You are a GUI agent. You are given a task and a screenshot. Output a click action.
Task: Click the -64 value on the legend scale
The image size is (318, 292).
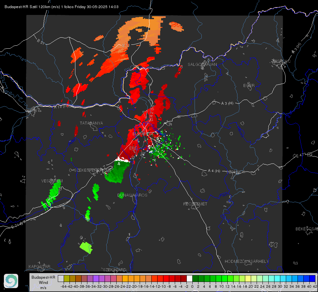[63, 286]
